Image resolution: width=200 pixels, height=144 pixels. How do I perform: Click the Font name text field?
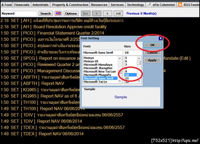pyautogui.click(x=102, y=52)
